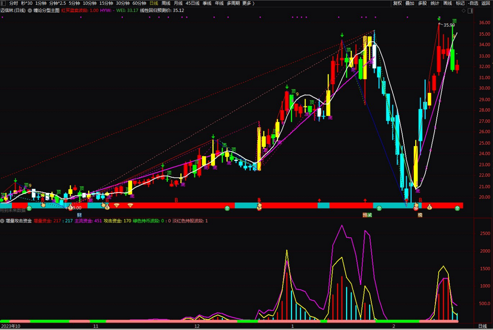Select the 45日线 period tab
This screenshot has width=493, height=330.
(x=193, y=3)
